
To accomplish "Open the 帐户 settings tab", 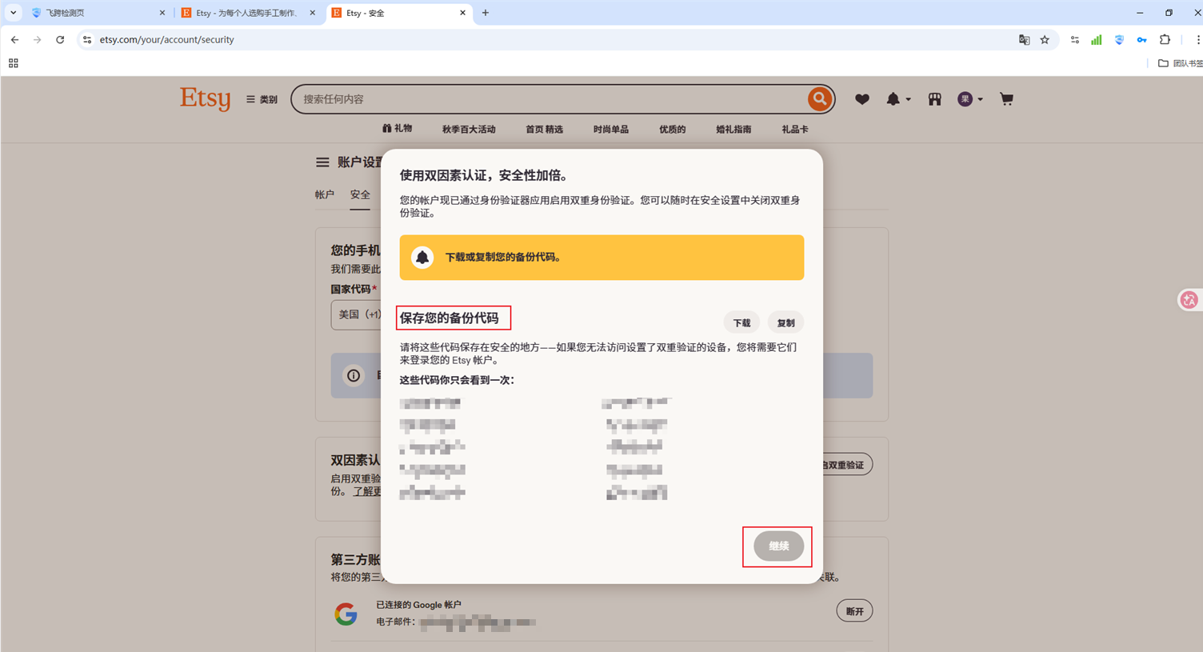I will tap(324, 194).
